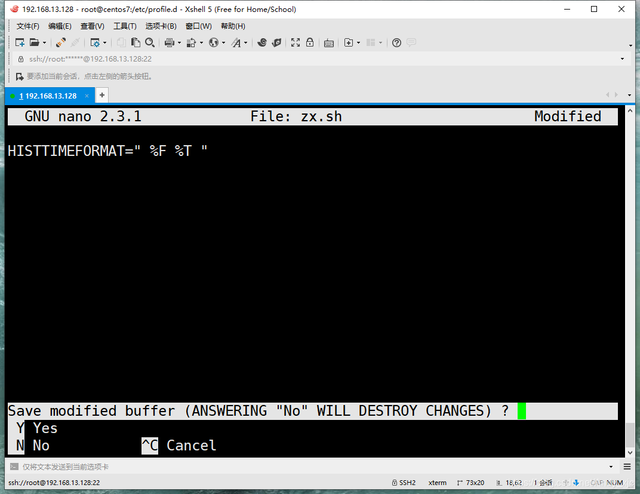Open the 窗口(W) menu
Screen dimensions: 640x494
(x=198, y=26)
